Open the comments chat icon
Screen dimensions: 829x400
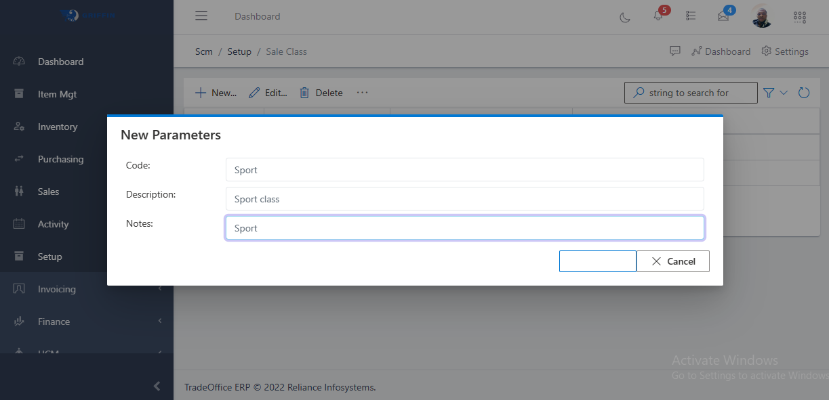pos(674,51)
